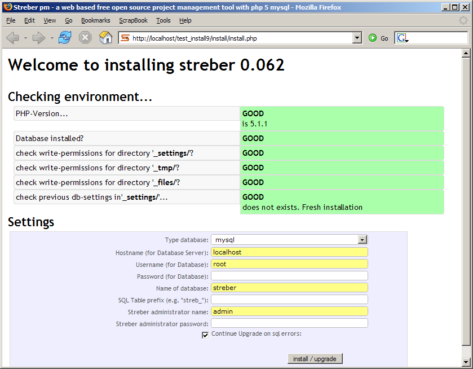
Task: Click the SQL Table prefix field
Action: click(289, 300)
